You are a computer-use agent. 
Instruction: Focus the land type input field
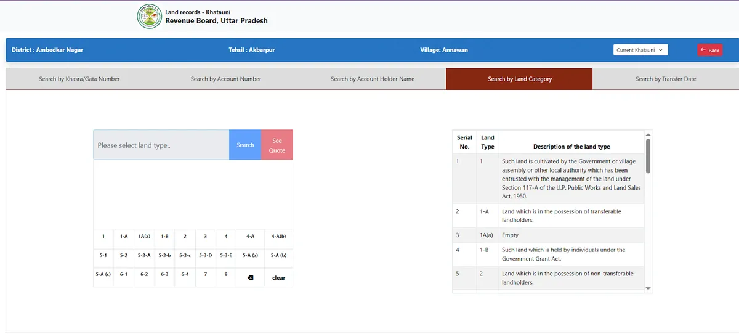pyautogui.click(x=161, y=145)
